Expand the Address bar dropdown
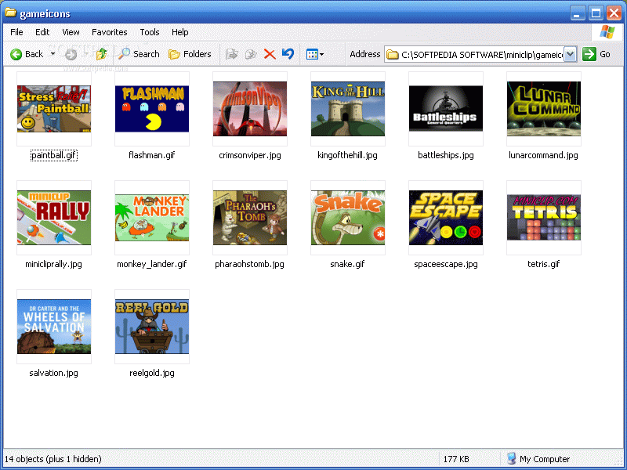The image size is (627, 470). [571, 54]
